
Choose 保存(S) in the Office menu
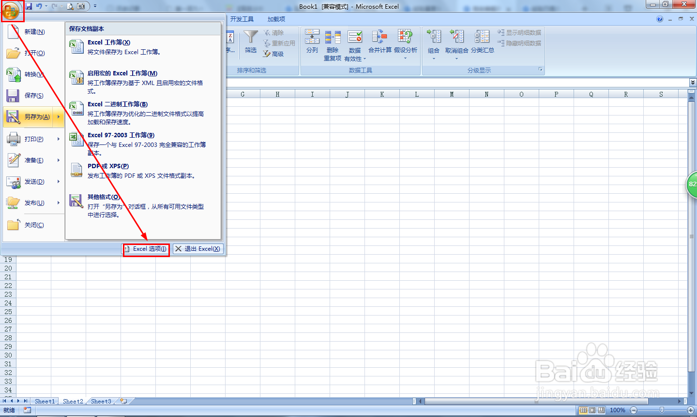(34, 96)
